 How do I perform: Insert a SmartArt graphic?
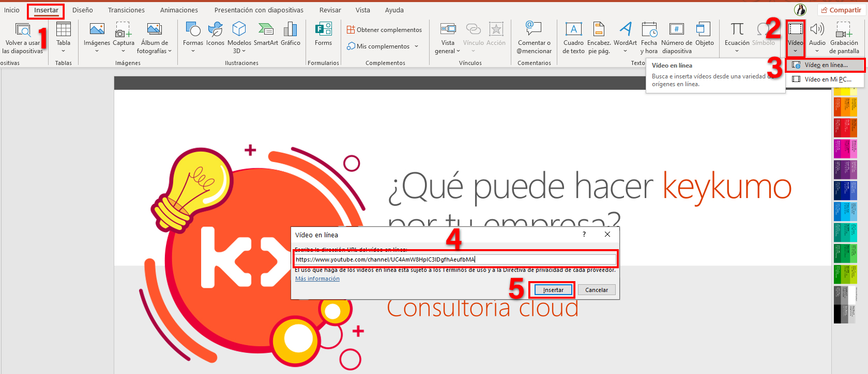point(266,34)
